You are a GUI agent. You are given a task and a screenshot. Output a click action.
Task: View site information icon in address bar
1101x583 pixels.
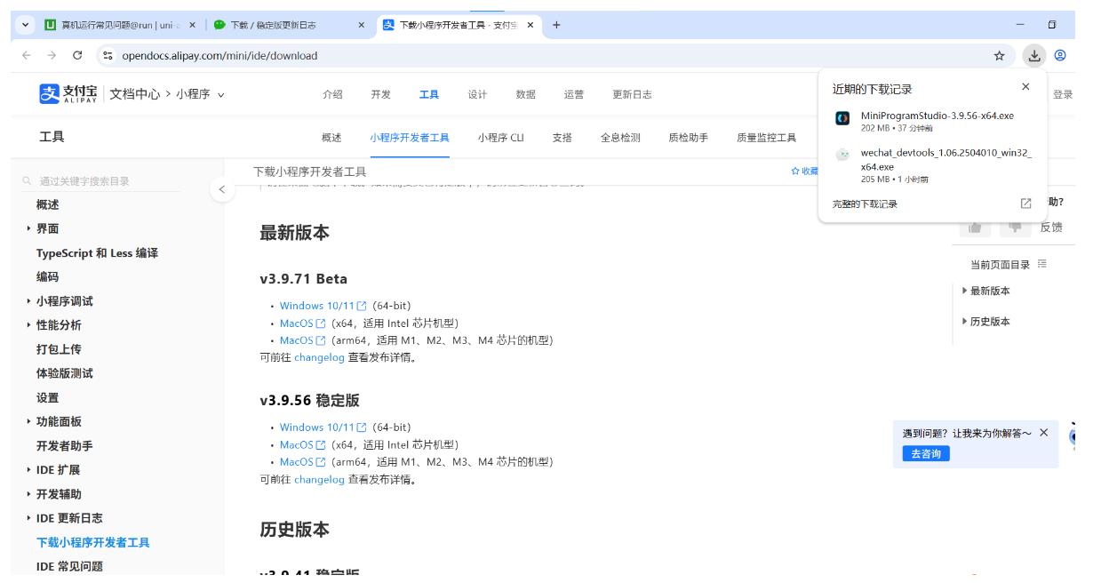coord(108,55)
